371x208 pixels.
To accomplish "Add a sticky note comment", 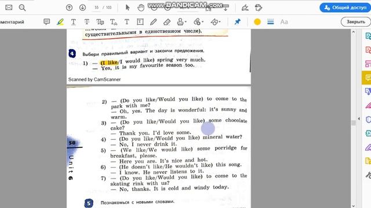I will [x=46, y=22].
